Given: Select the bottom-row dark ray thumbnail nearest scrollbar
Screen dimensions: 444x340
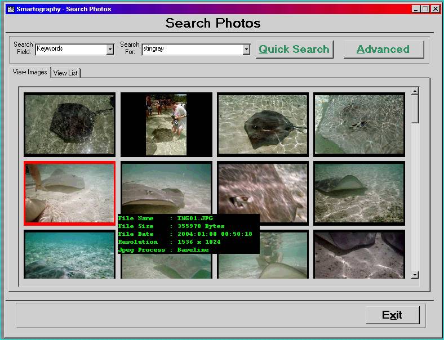Looking at the screenshot, I should point(359,254).
